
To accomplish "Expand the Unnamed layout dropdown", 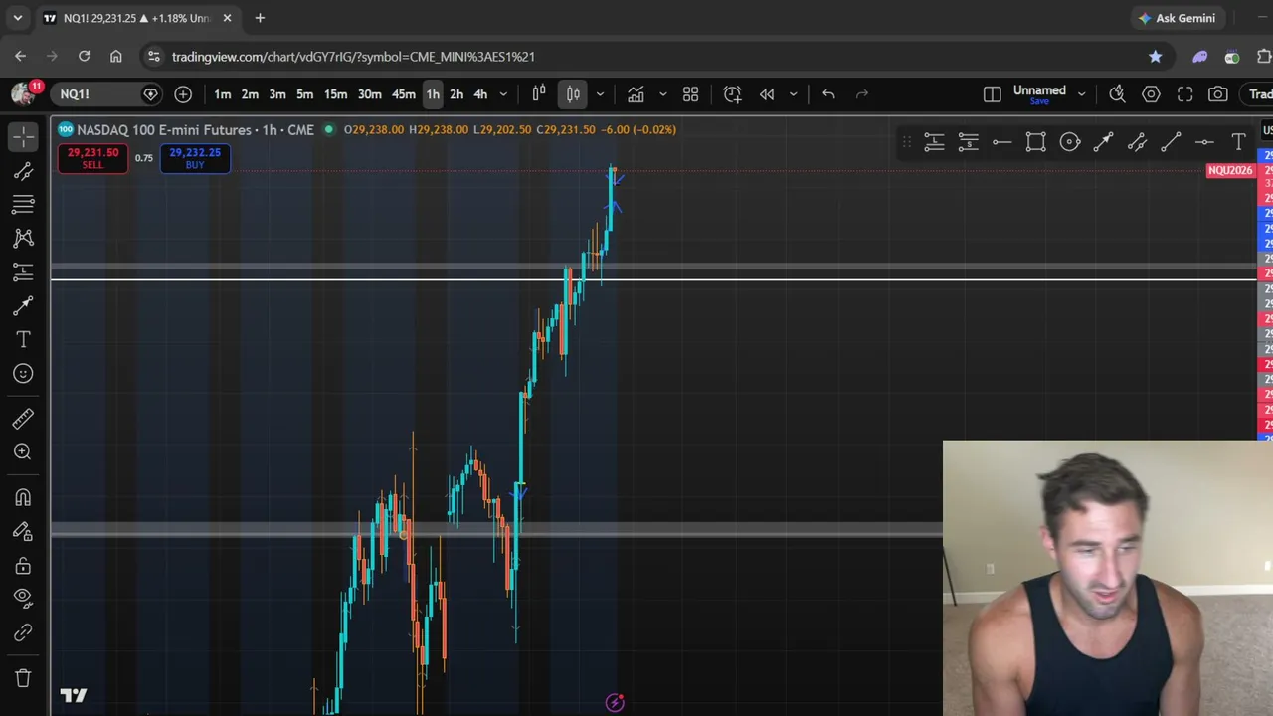I will [x=1081, y=94].
